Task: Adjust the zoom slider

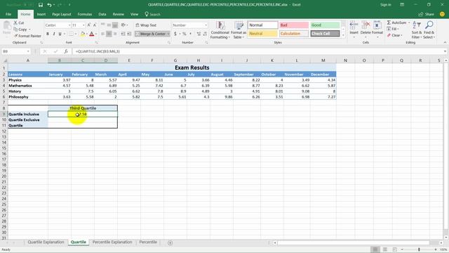Action: [419, 249]
